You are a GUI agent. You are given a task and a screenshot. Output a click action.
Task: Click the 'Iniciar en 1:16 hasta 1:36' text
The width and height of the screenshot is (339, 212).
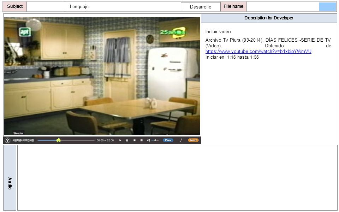click(x=232, y=57)
